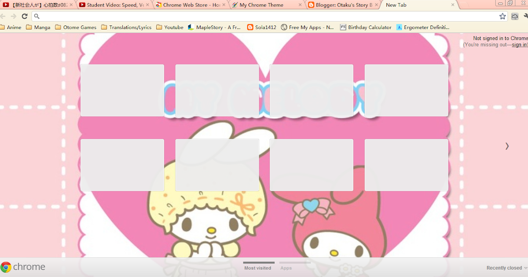Open the first thumbnail in bottom row
Image resolution: width=528 pixels, height=277 pixels.
click(122, 165)
